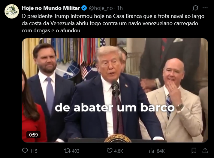This screenshot has height=158, width=214.
Task: Open the repost arrows menu
Action: tap(67, 151)
